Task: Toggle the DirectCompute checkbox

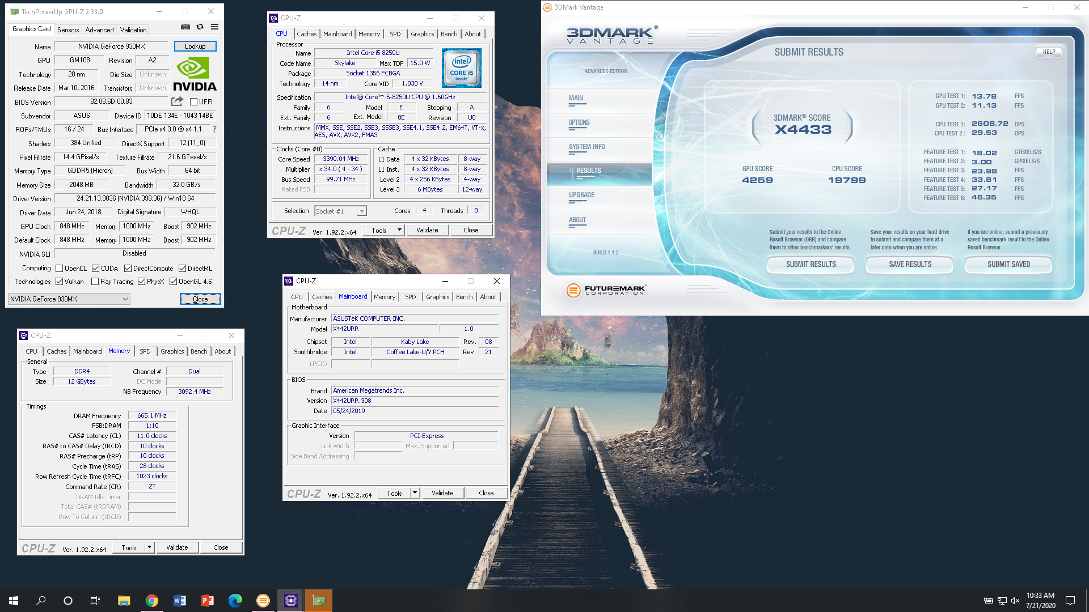Action: [x=128, y=269]
